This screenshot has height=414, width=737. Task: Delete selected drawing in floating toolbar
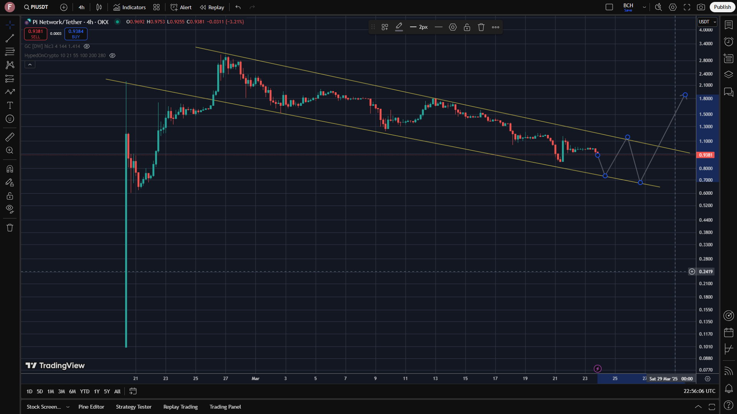tap(481, 27)
